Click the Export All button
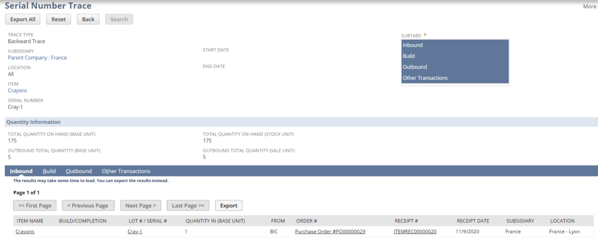The image size is (598, 240). (x=23, y=19)
